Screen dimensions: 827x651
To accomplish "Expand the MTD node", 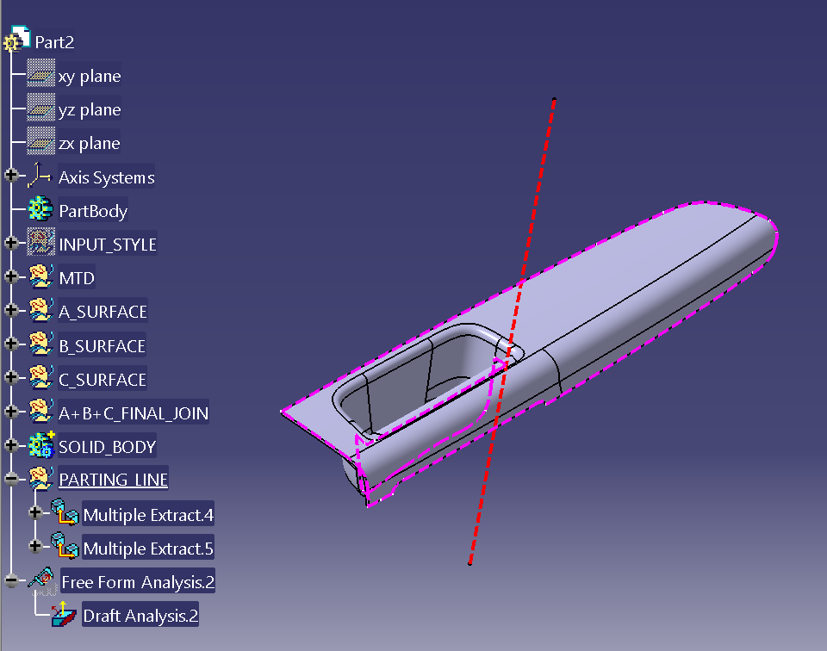I will pyautogui.click(x=11, y=276).
